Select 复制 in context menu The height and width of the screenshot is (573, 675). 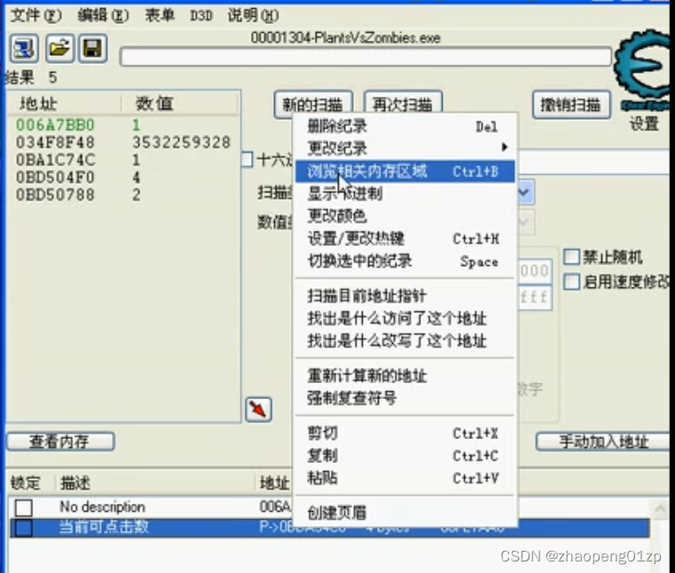(x=405, y=455)
